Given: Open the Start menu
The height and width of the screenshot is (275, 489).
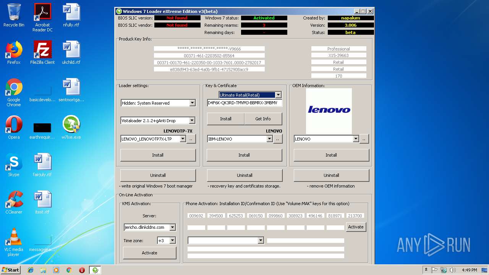Looking at the screenshot, I should 10,270.
